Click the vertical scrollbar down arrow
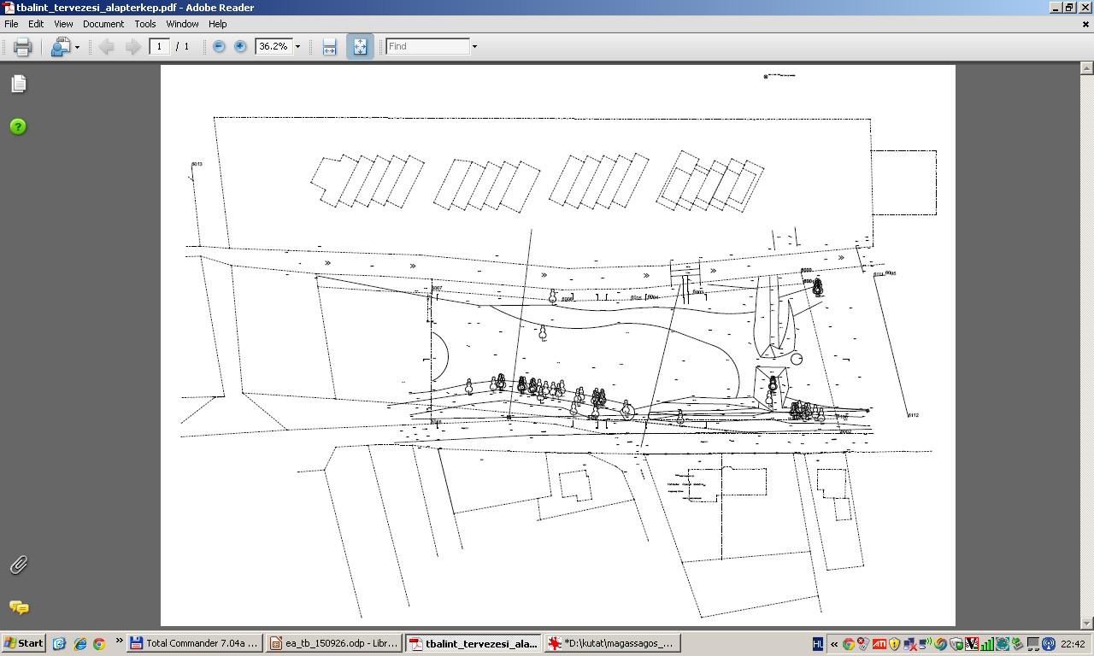This screenshot has height=656, width=1094. coord(1087,624)
